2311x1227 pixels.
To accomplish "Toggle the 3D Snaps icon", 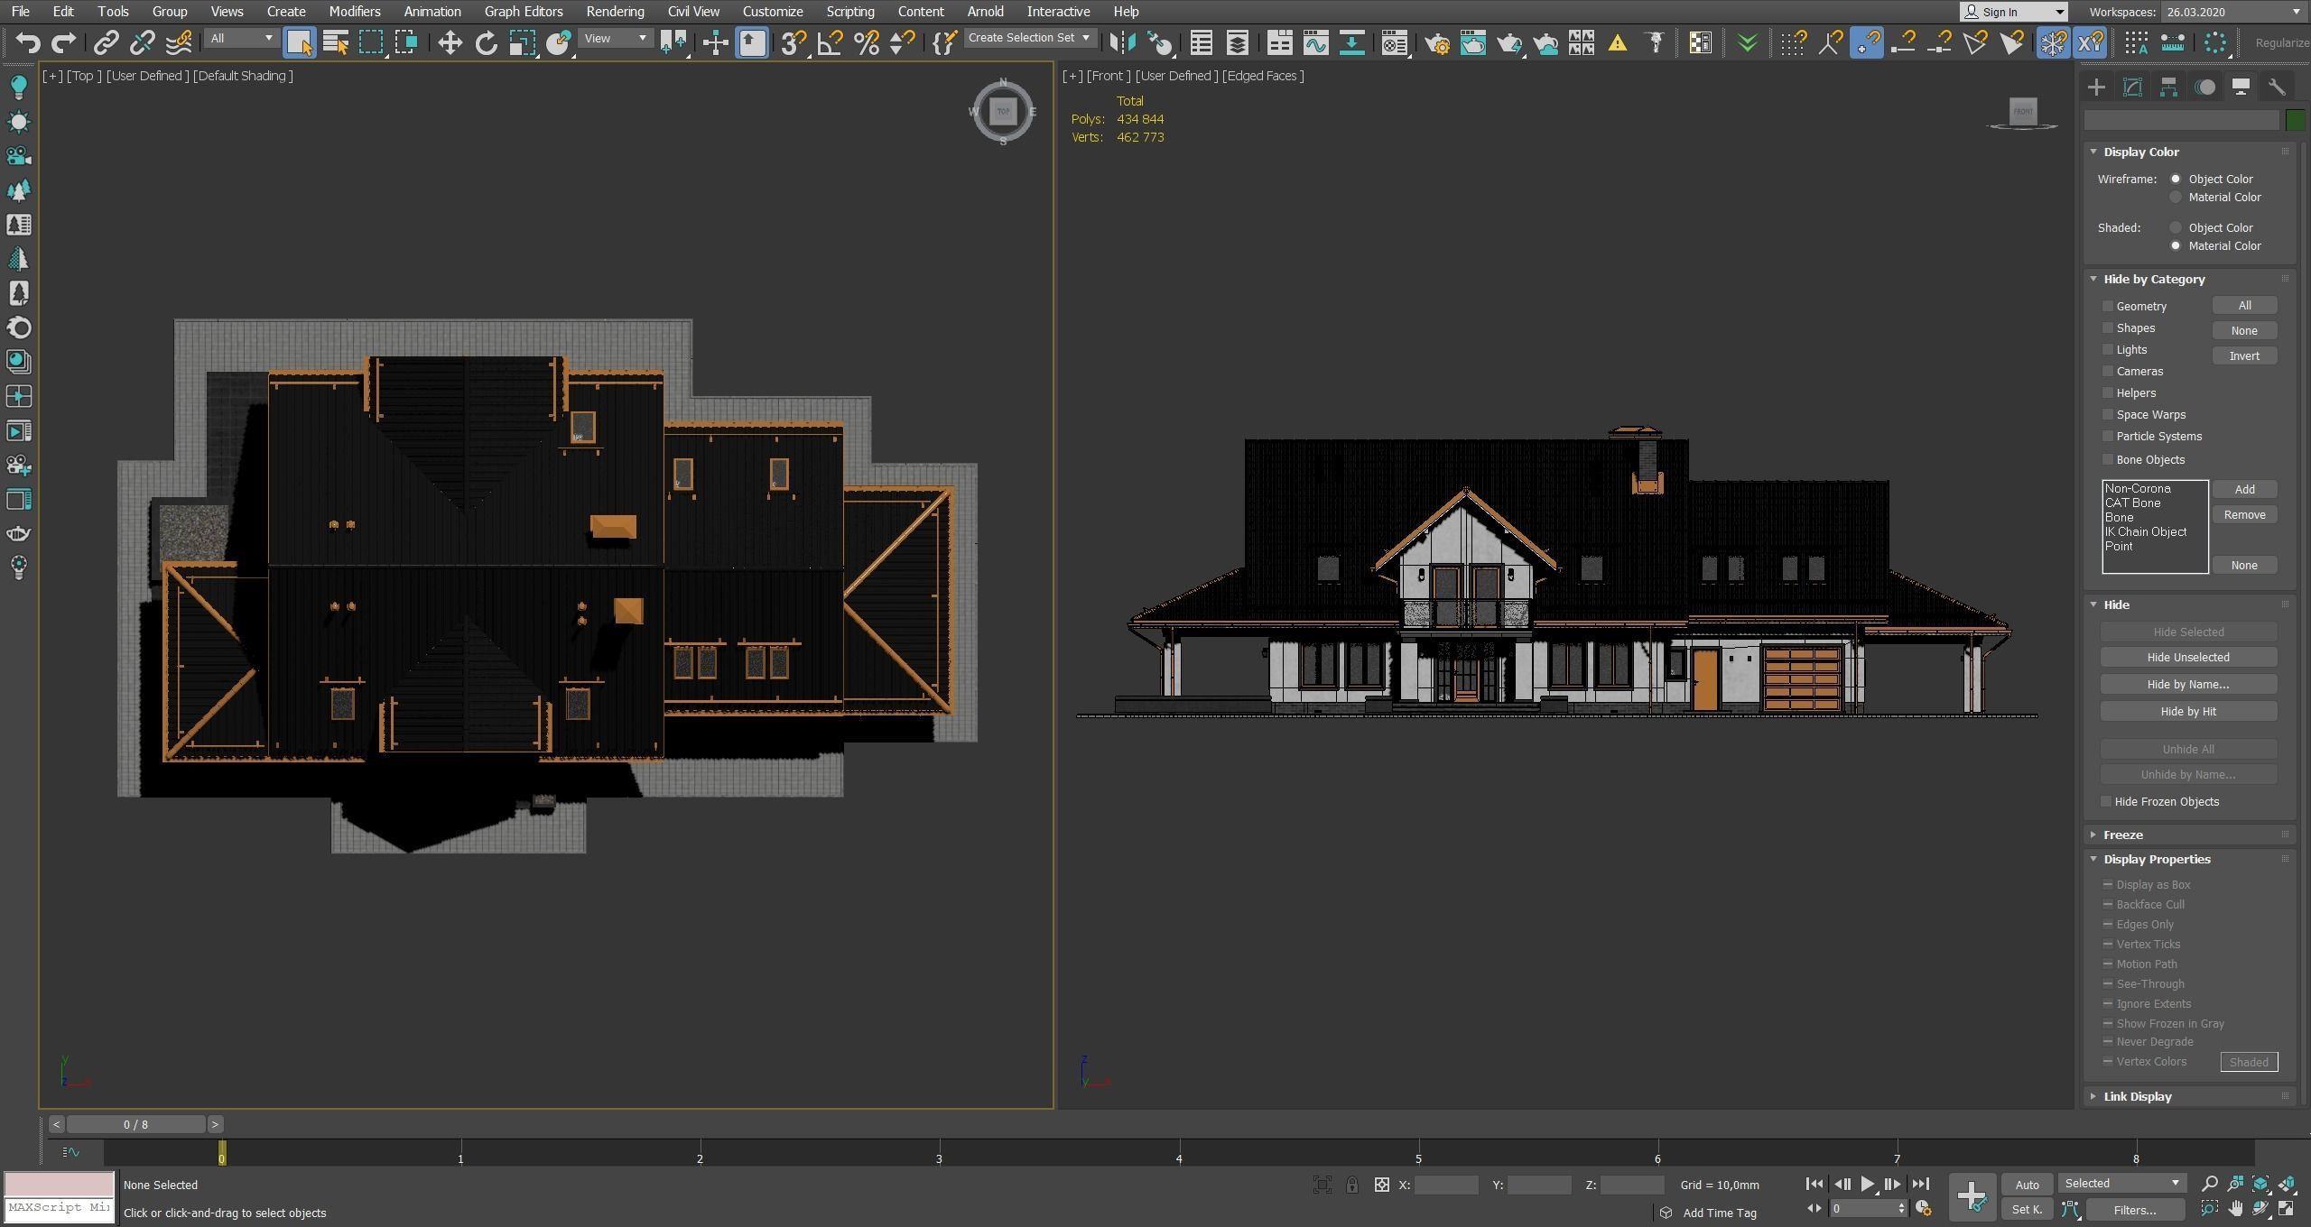I will 794,42.
